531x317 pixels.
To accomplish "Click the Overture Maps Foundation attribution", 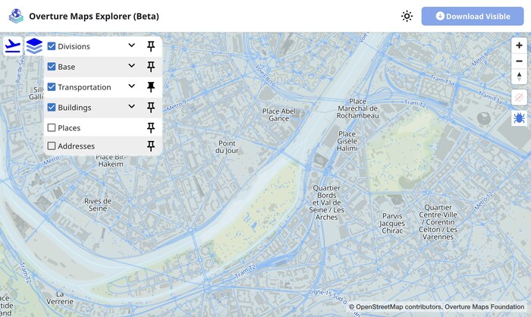I will (484, 307).
